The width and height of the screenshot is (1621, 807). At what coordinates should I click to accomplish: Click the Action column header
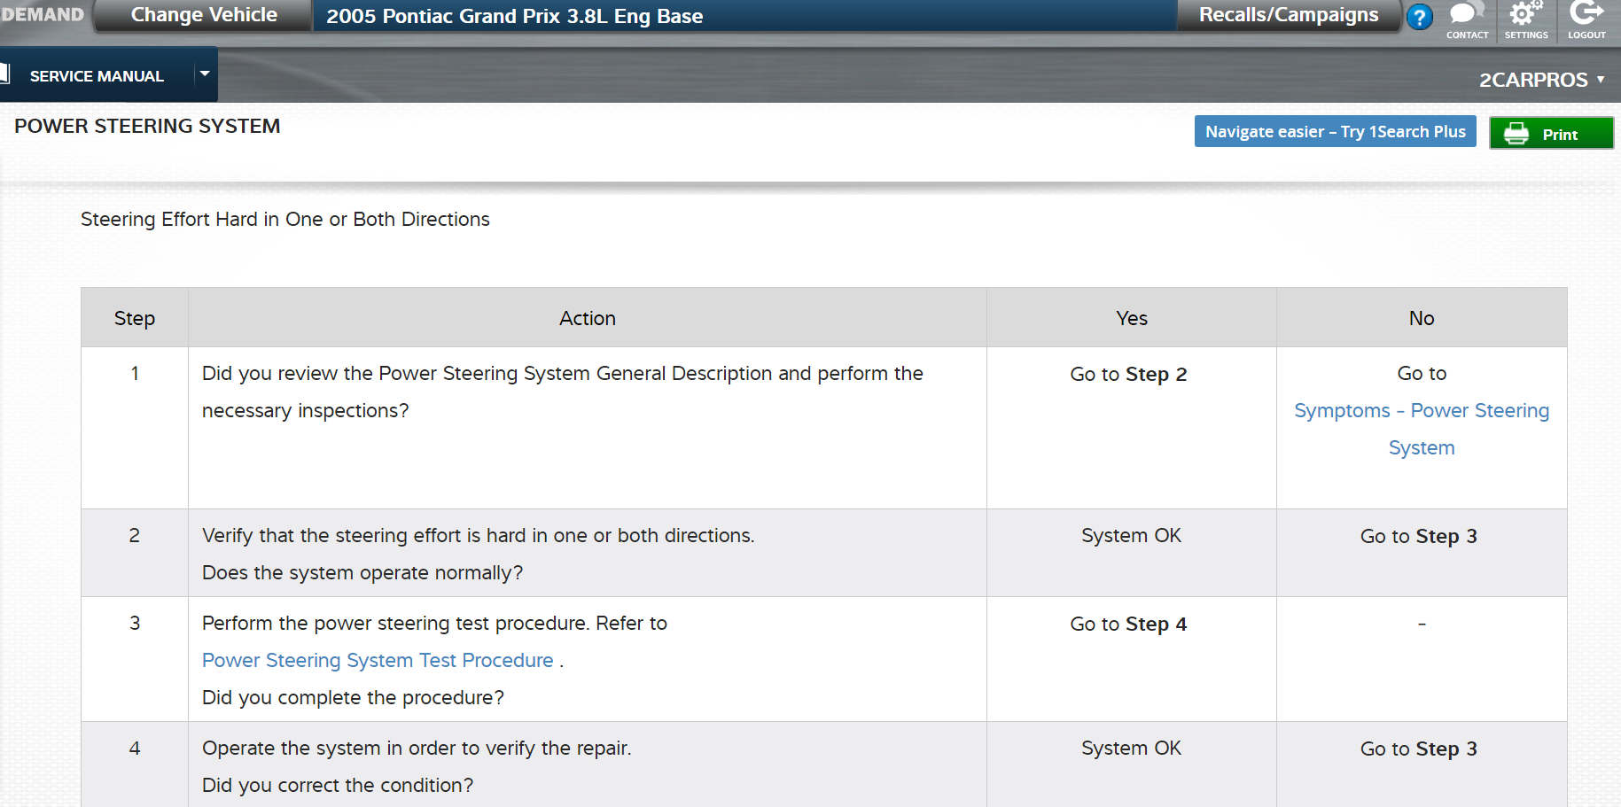[587, 318]
